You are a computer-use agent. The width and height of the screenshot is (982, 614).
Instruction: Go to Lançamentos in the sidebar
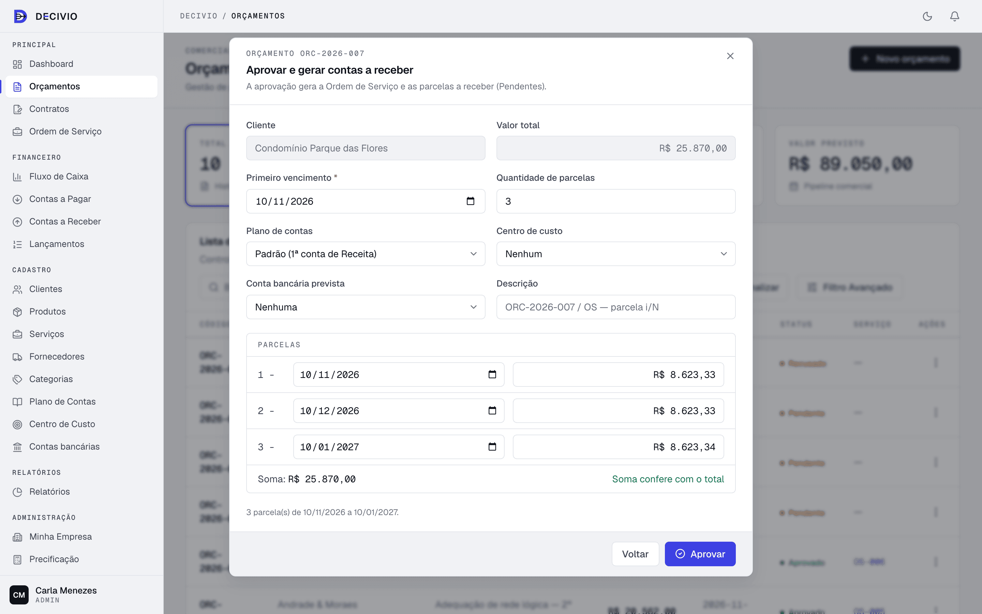81,244
